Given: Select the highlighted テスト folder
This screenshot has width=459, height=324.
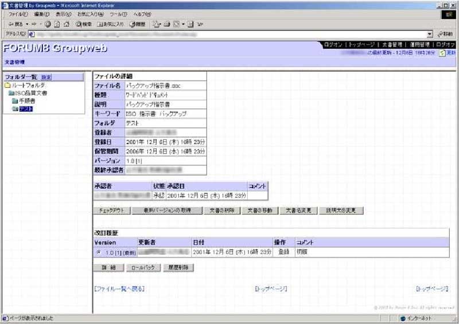Looking at the screenshot, I should pos(26,109).
